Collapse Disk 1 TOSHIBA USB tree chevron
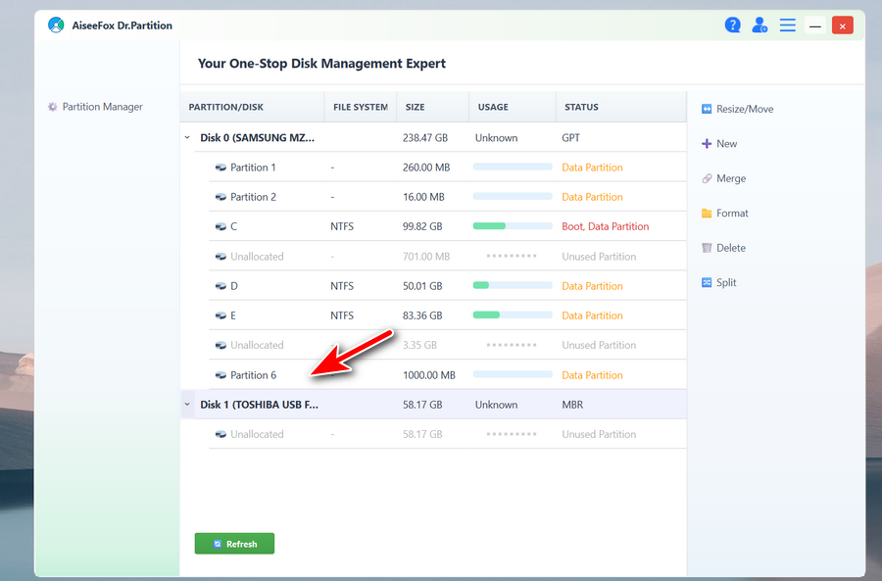The height and width of the screenshot is (581, 882). point(187,405)
